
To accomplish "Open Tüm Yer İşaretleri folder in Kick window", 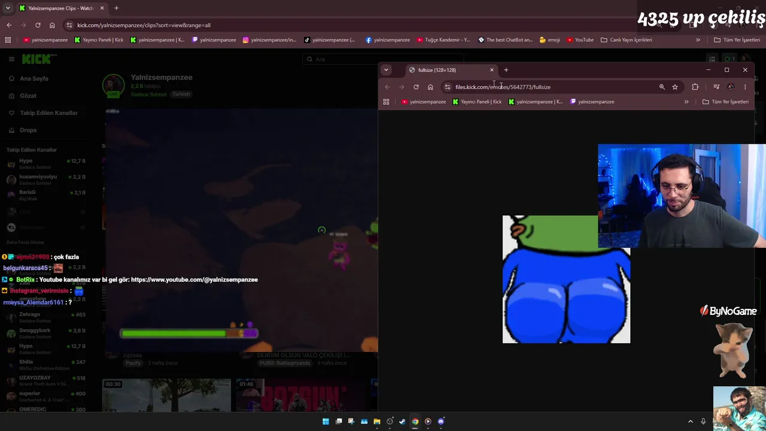I will [737, 40].
